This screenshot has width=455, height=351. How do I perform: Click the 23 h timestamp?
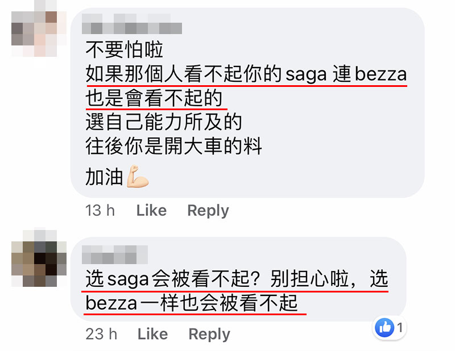[101, 334]
